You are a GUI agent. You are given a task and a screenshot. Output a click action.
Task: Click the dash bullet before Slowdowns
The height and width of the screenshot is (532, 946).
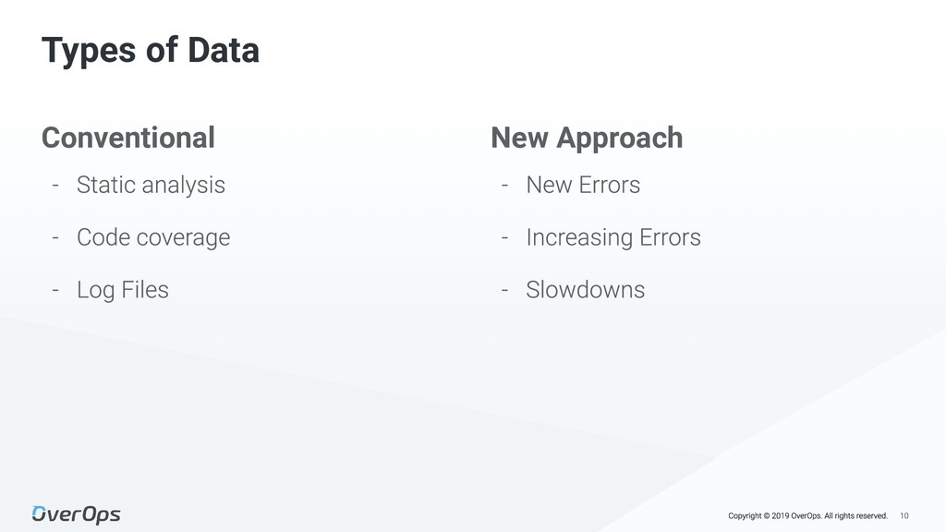pyautogui.click(x=505, y=290)
